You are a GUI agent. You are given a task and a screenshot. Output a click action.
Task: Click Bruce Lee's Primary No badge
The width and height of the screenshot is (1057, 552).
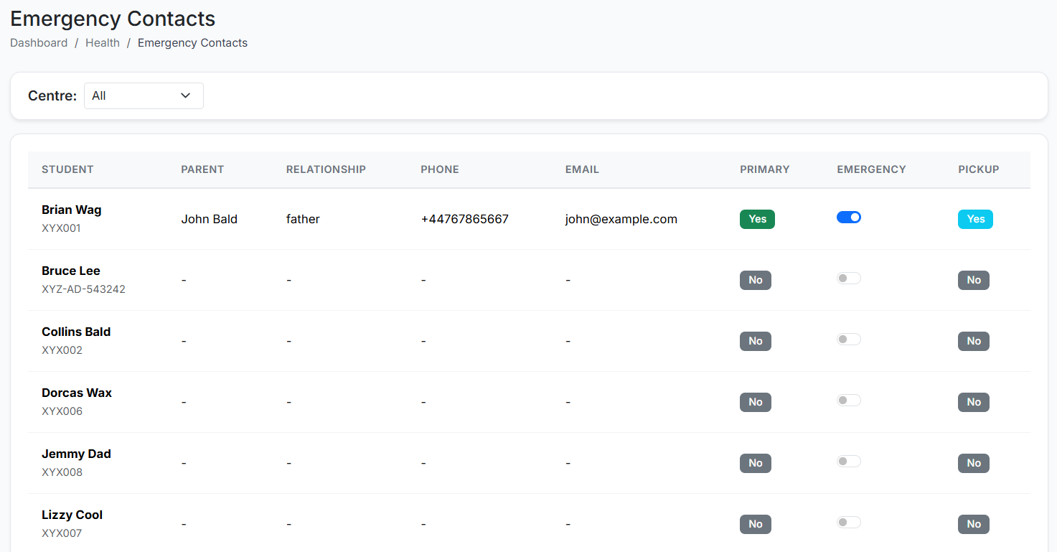point(755,280)
